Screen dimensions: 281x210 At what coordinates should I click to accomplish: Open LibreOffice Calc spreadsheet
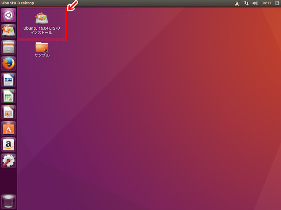(x=8, y=96)
